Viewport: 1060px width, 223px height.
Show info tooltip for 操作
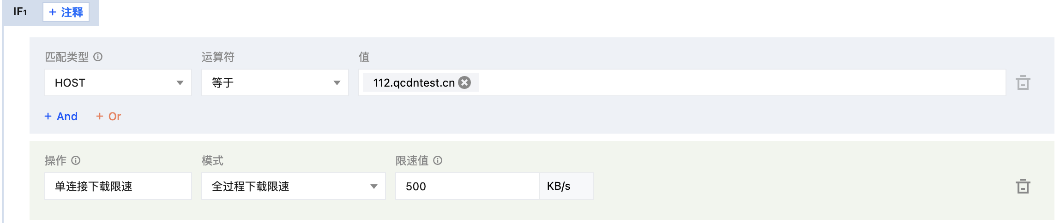(76, 160)
